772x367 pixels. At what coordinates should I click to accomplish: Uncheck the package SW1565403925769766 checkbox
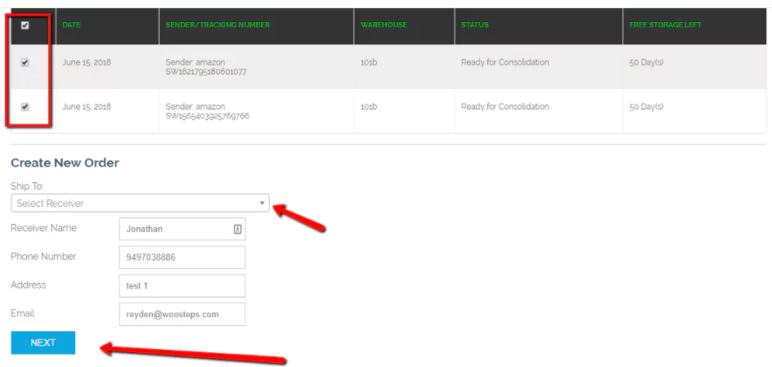pos(25,107)
